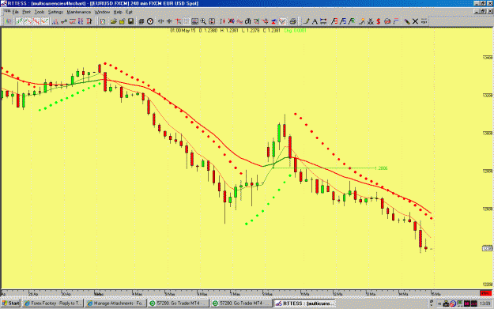The width and height of the screenshot is (494, 309).
Task: Switch to Forex Factory Reply taskbar window
Action: pos(53,303)
